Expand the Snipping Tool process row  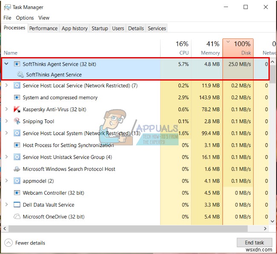[x=6, y=121]
